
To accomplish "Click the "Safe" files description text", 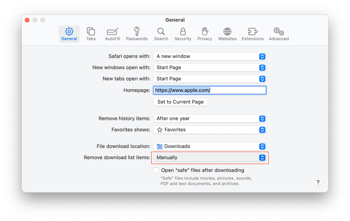I will [206, 181].
